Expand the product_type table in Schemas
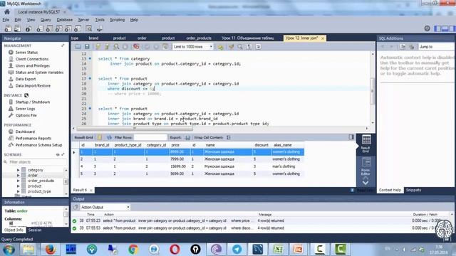The image size is (456, 256). 18,191
